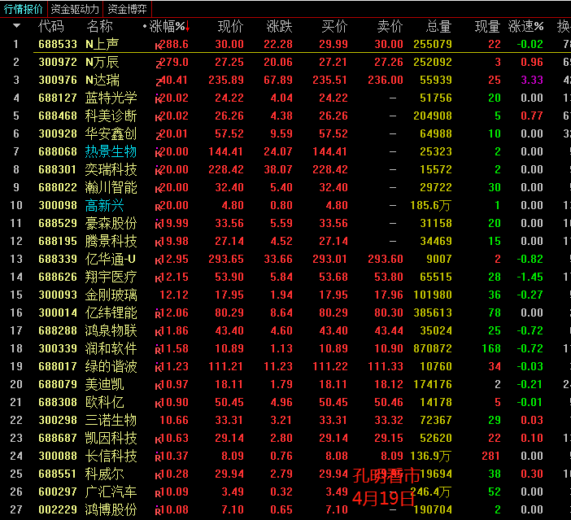Select stock 亿华通-U
This screenshot has width=571, height=520.
pyautogui.click(x=111, y=259)
